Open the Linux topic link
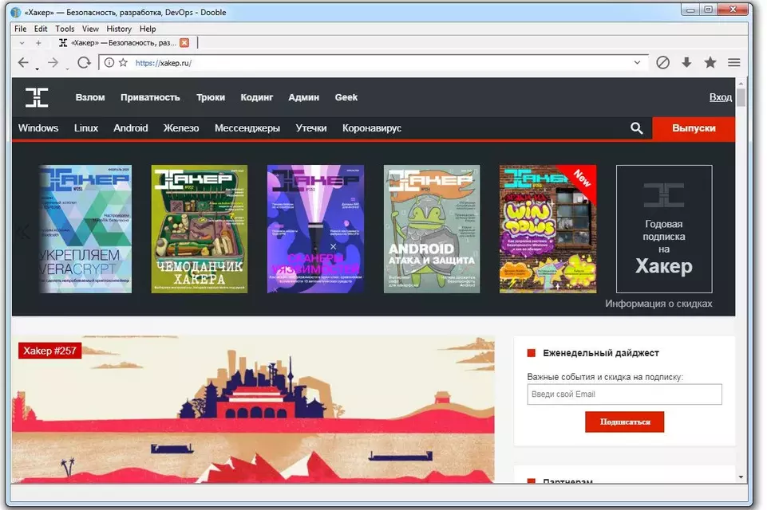Viewport: 767px width, 510px height. (x=86, y=128)
